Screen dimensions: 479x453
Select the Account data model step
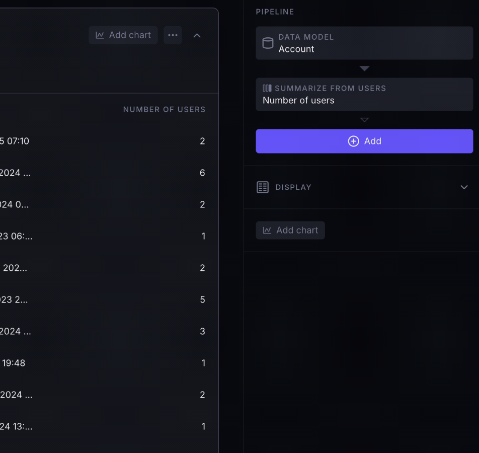(x=364, y=43)
